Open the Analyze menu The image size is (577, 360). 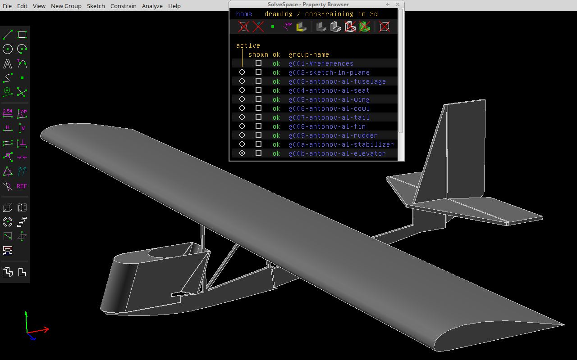(152, 6)
